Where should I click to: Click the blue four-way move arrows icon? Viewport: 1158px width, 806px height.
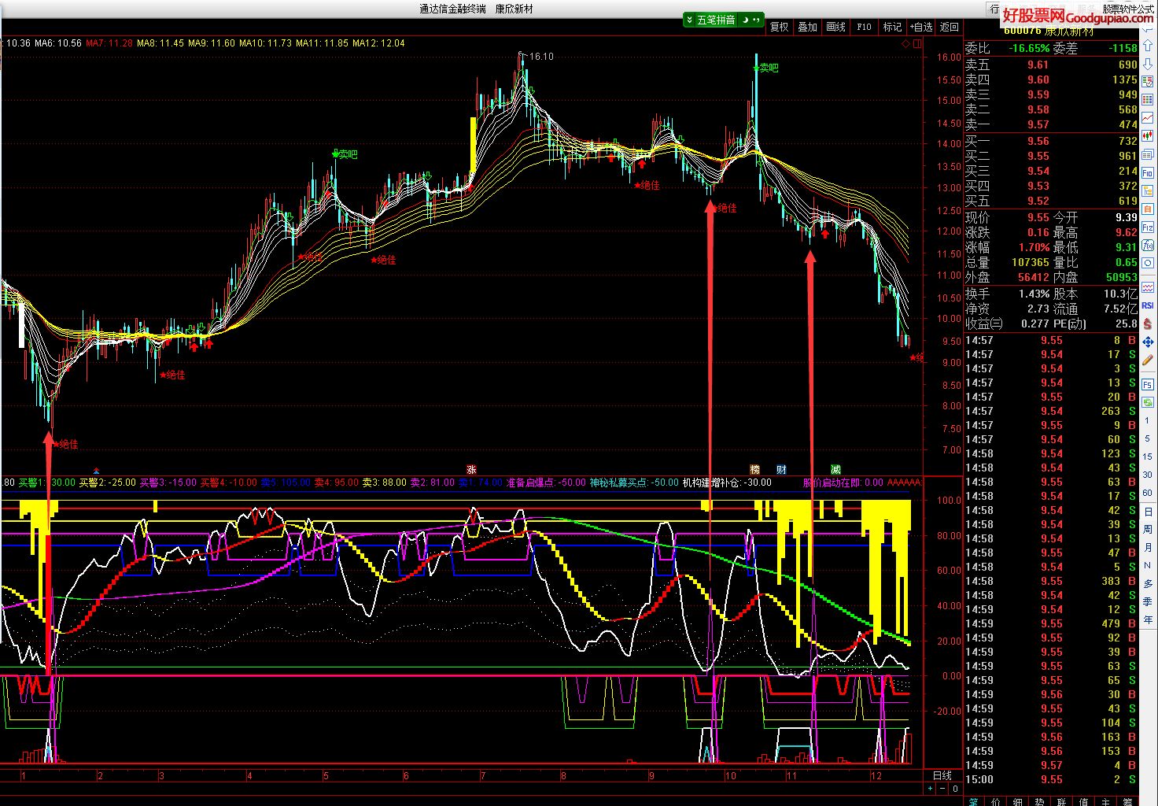[1147, 342]
